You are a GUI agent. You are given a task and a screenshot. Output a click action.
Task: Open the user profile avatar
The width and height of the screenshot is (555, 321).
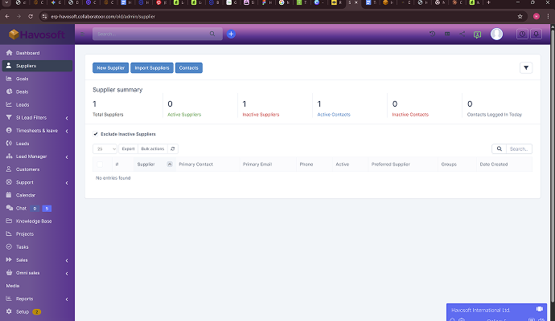click(x=496, y=34)
